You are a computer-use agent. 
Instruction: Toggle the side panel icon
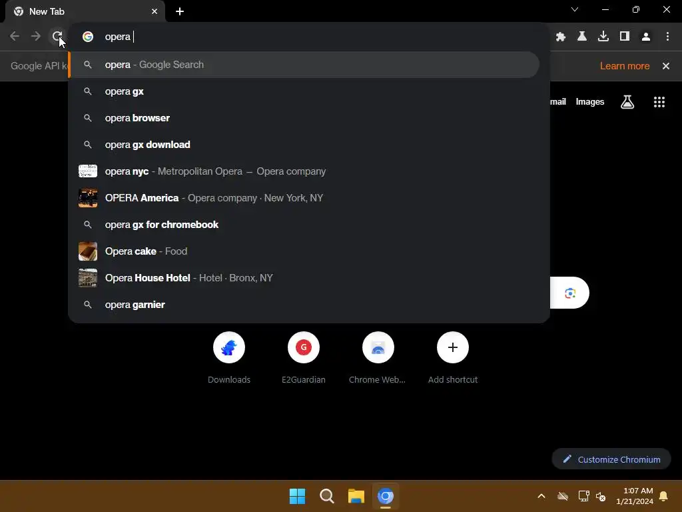(625, 37)
